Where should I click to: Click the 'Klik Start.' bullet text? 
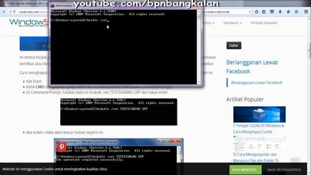click(x=34, y=81)
